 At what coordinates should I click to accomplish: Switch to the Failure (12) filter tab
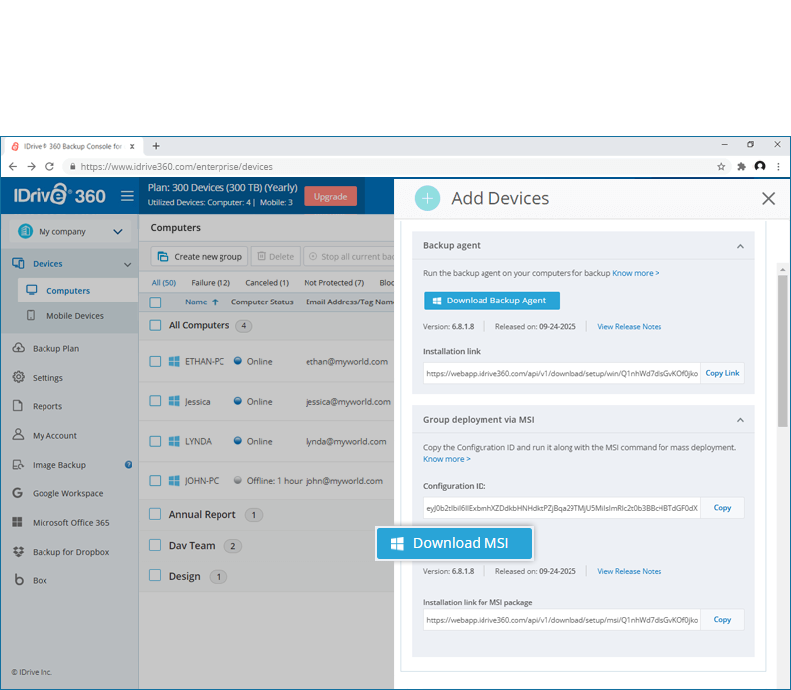point(211,283)
